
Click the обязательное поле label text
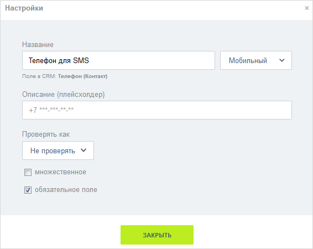tap(66, 190)
